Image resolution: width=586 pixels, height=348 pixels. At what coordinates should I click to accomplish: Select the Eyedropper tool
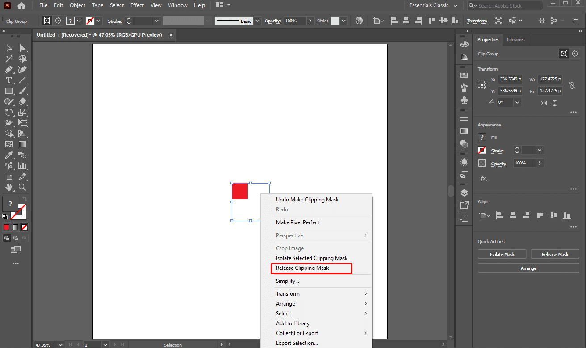pos(8,155)
